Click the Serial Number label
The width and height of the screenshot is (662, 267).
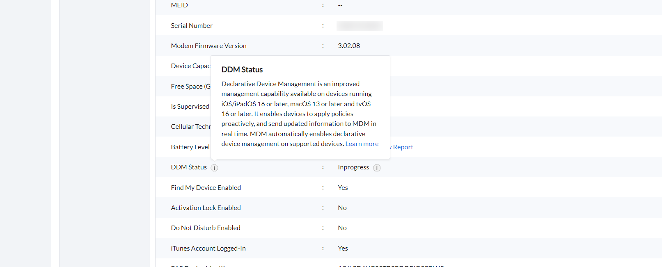(192, 26)
